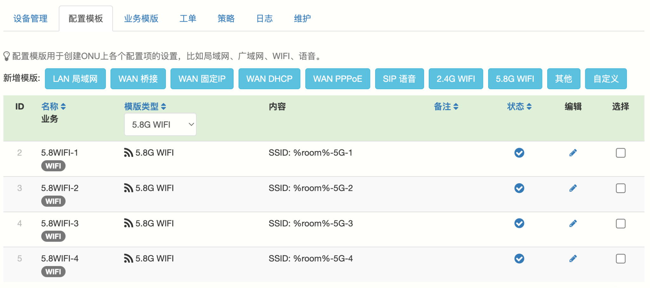This screenshot has height=288, width=650.
Task: Check the selection box for 5.8WIFI-4
Action: tap(620, 259)
